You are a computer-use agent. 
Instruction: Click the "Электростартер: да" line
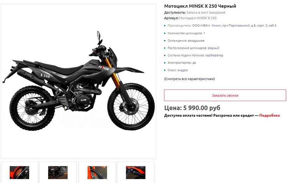181,63
